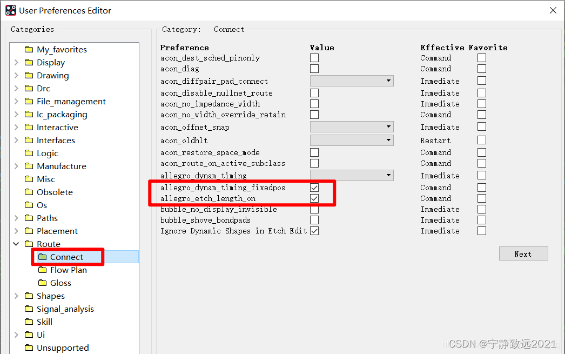
Task: Open the Obsolete category
Action: coord(55,192)
